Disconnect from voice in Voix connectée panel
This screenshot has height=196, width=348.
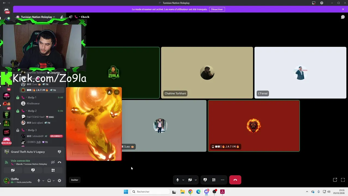click(x=60, y=163)
